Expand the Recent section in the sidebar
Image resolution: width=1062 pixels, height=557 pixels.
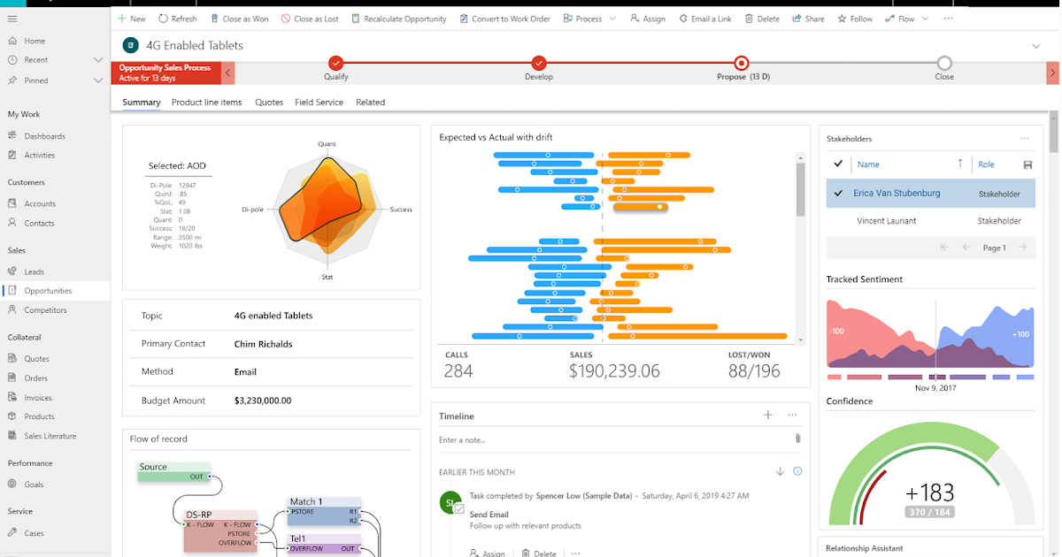98,59
